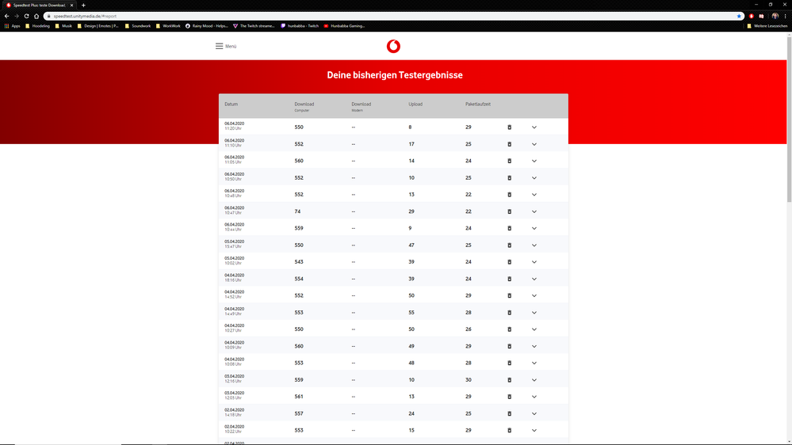
Task: Expand the row with download 561
Action: tap(534, 397)
